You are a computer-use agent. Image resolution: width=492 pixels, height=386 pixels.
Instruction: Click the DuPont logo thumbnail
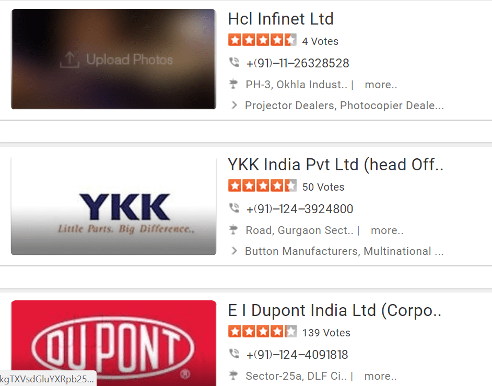[x=113, y=343]
